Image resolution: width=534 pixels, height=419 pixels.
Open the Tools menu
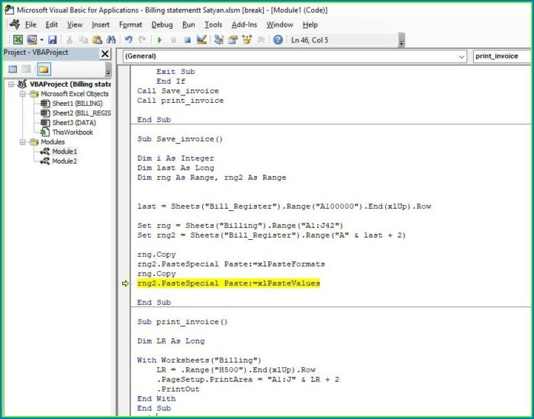[213, 24]
